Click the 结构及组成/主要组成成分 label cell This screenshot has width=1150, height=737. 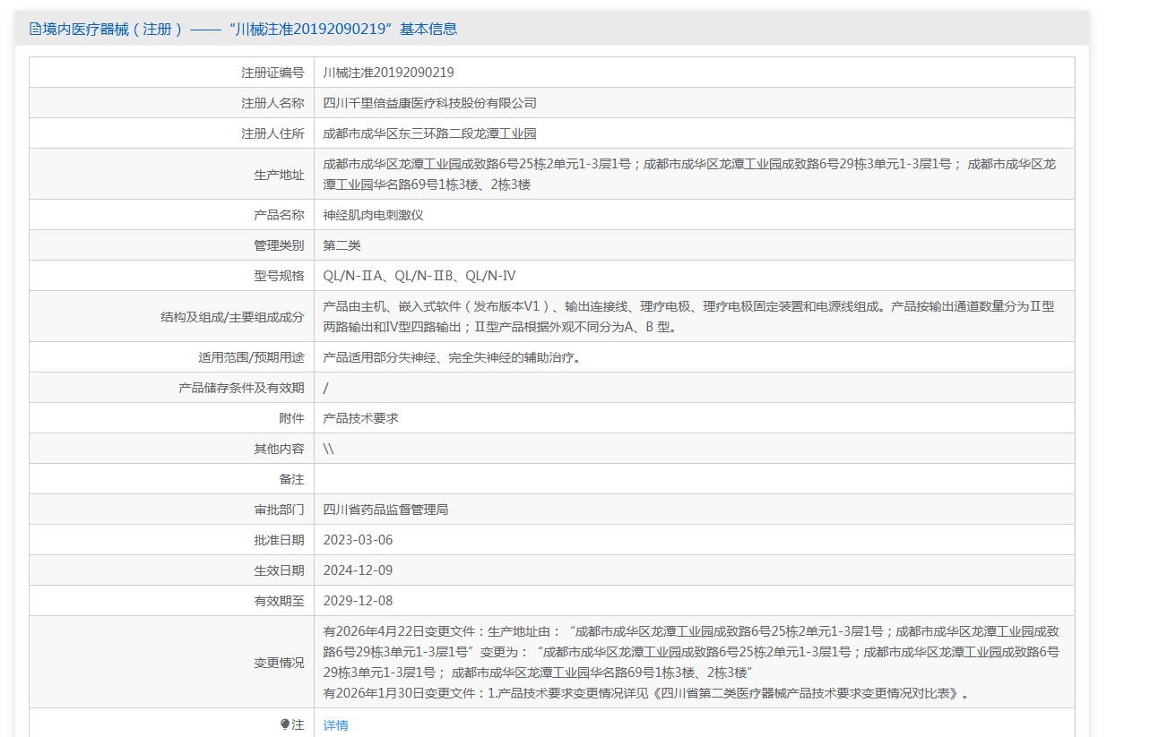[x=171, y=317]
